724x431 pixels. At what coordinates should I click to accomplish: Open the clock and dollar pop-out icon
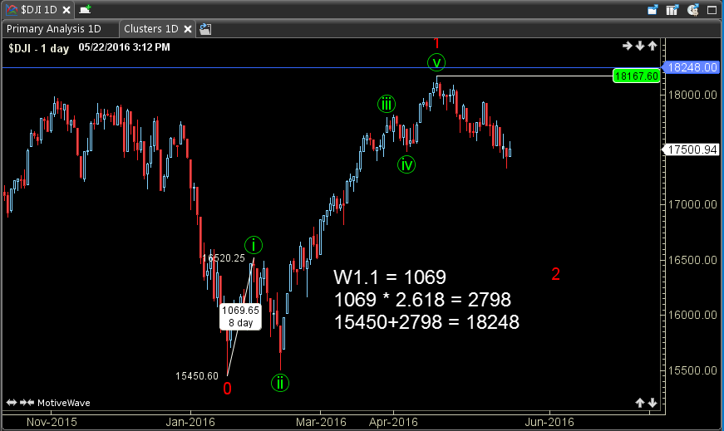pos(692,10)
